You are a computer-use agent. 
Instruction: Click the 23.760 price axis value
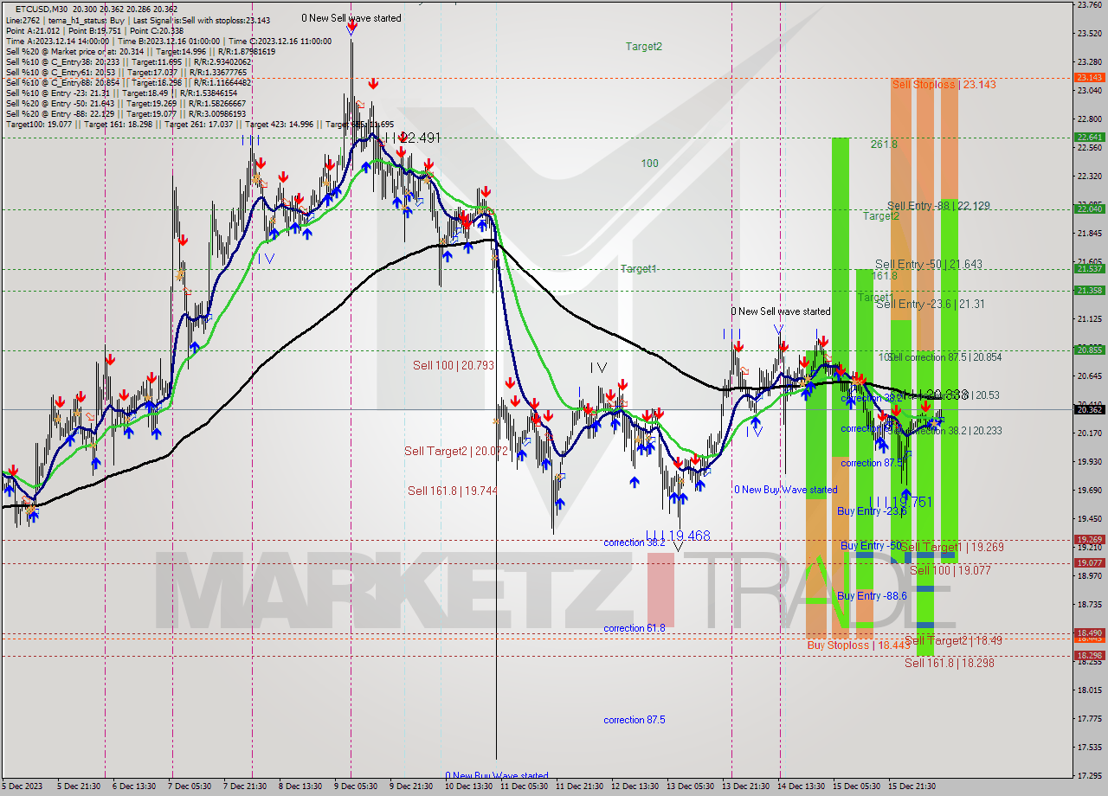(1090, 5)
